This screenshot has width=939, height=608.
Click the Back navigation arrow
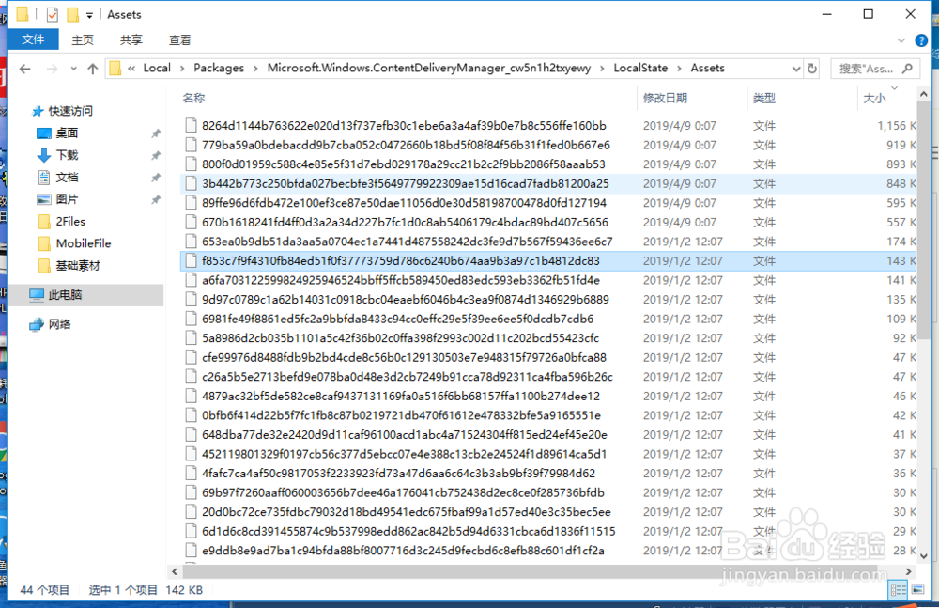(24, 69)
